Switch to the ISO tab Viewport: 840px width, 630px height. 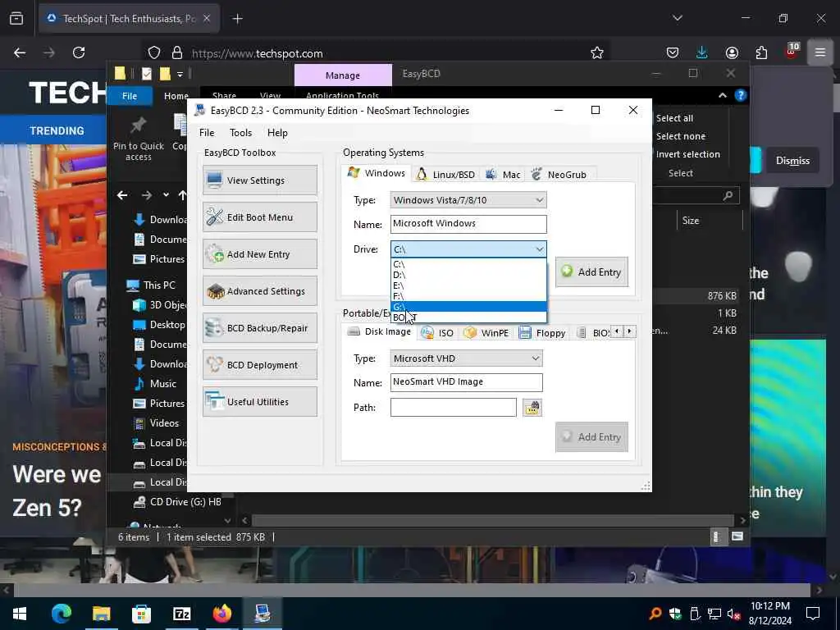click(438, 333)
